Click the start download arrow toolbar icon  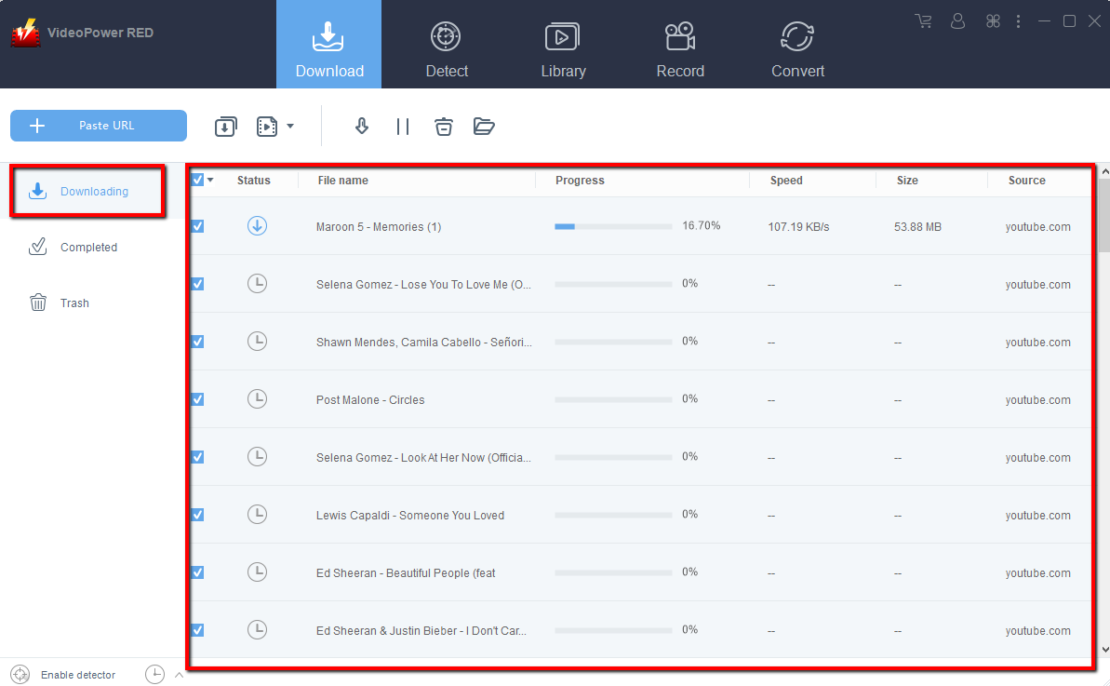(362, 127)
